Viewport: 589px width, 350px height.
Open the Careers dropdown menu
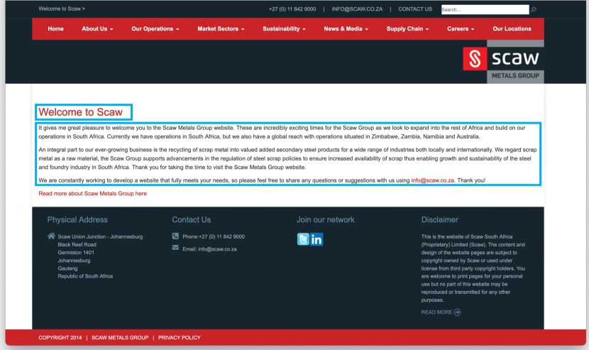(461, 28)
